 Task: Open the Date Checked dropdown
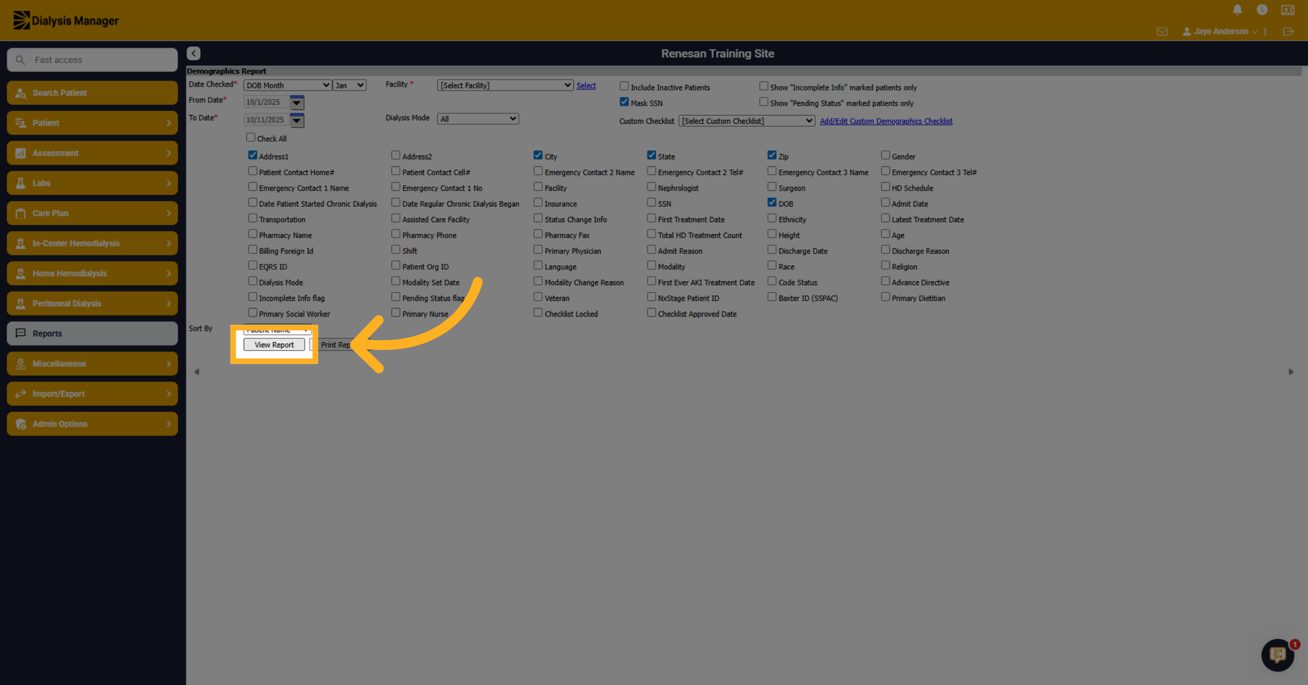(287, 86)
